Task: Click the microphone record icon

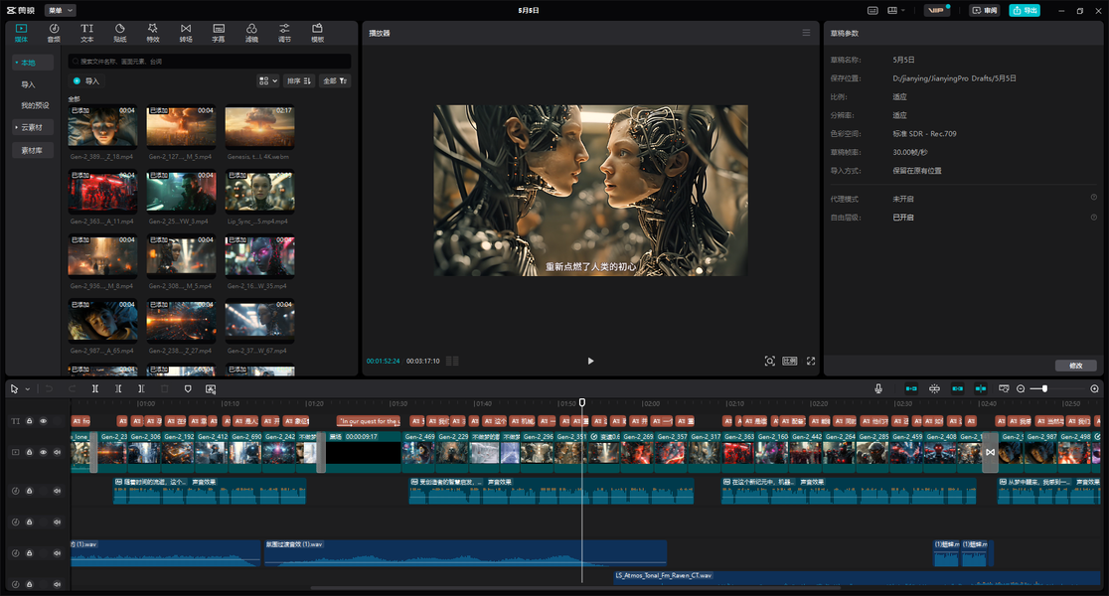Action: [877, 388]
